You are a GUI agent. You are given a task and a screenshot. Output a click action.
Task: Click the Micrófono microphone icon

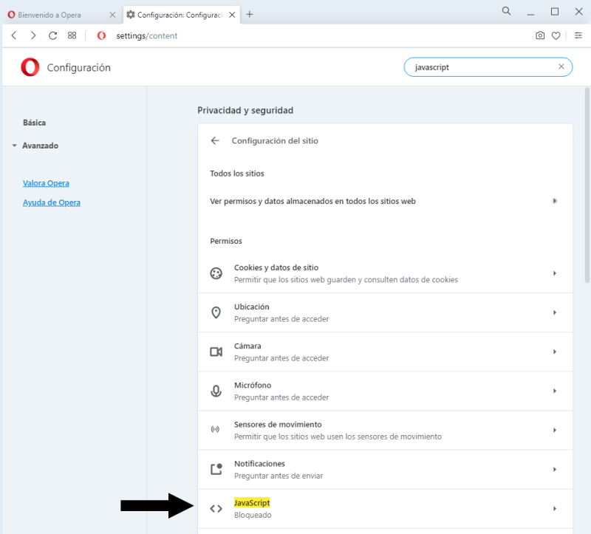216,390
